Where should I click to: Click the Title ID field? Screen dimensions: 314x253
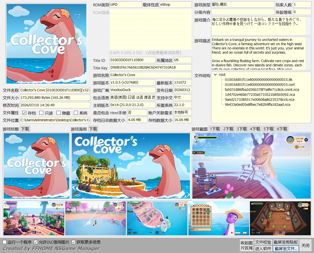tap(133, 60)
